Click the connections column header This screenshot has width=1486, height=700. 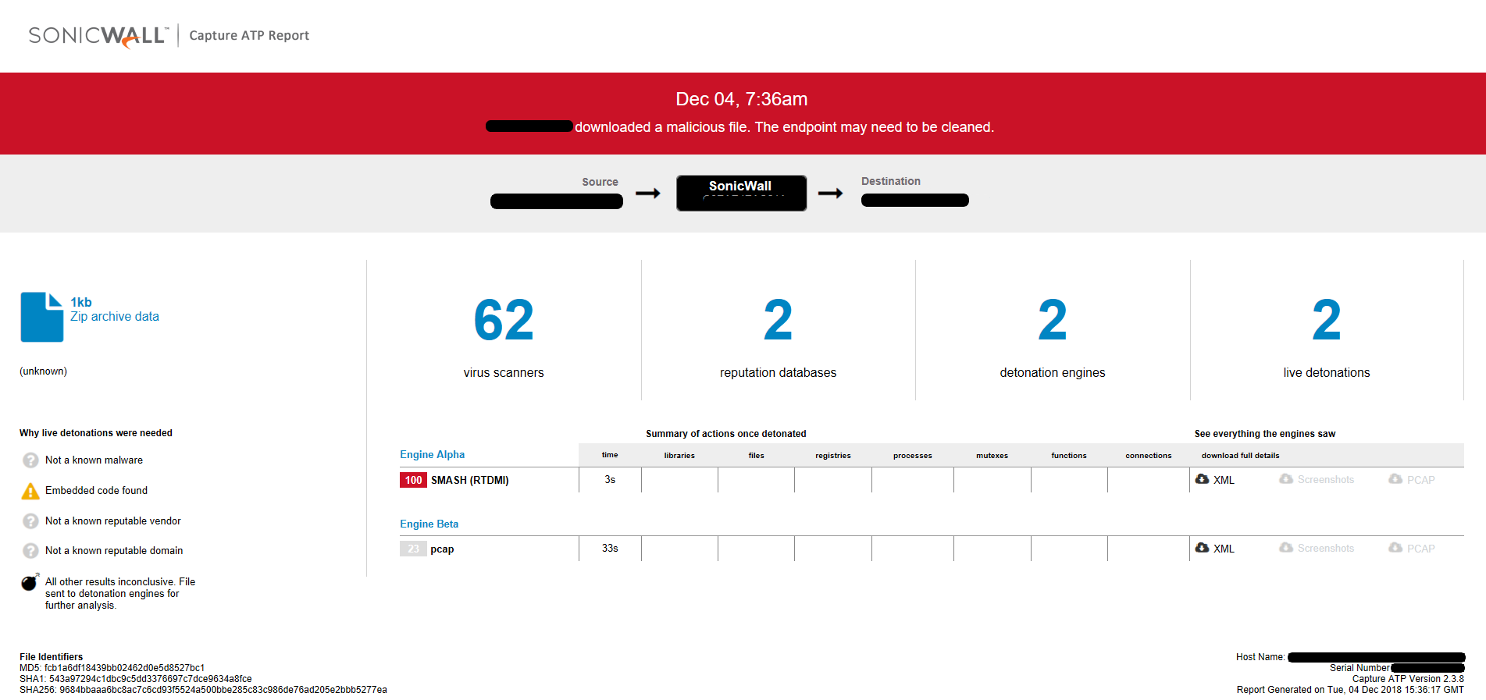tap(1149, 456)
